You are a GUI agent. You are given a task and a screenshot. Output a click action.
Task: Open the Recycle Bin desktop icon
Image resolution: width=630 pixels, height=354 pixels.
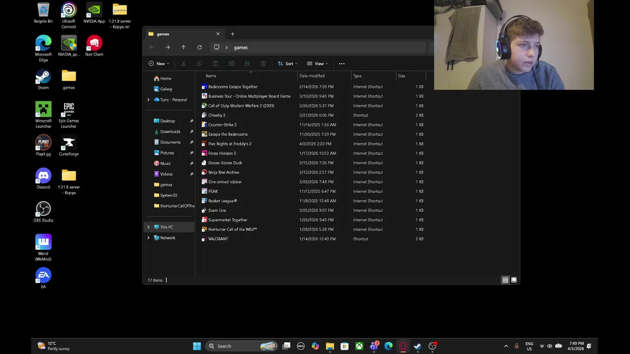click(43, 13)
